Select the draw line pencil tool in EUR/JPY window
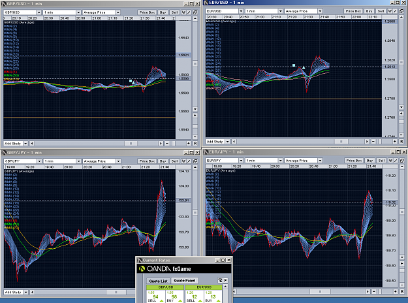408x303 pixels. [x=396, y=161]
